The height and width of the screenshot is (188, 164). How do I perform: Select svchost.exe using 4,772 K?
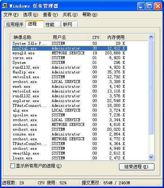69,139
